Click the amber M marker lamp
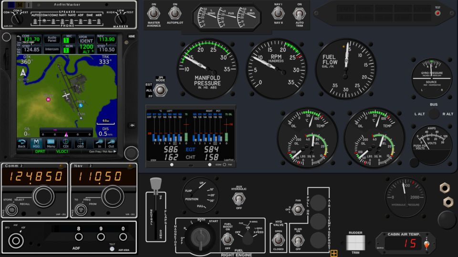Viewport: 458px width, 257px height. point(20,5)
